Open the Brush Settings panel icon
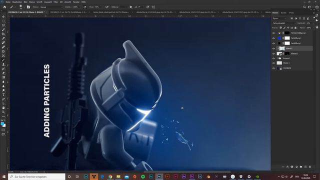Screen dimensions: 320x180 pyautogui.click(x=28, y=7)
